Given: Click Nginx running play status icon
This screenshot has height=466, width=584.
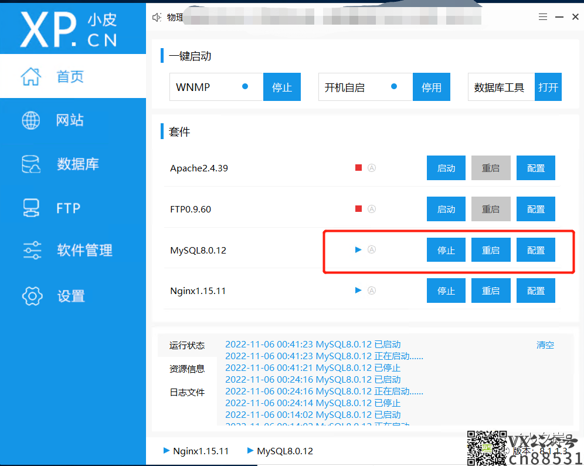Looking at the screenshot, I should [358, 290].
